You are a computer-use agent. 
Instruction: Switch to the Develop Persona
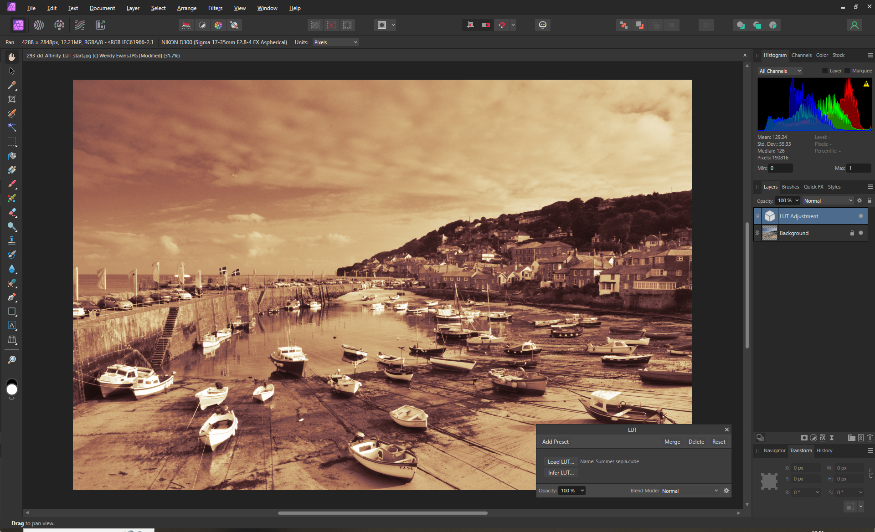click(59, 25)
